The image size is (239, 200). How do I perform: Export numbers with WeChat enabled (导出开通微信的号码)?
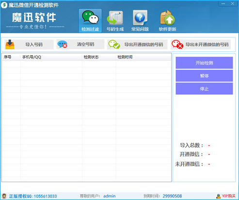[x=137, y=45]
